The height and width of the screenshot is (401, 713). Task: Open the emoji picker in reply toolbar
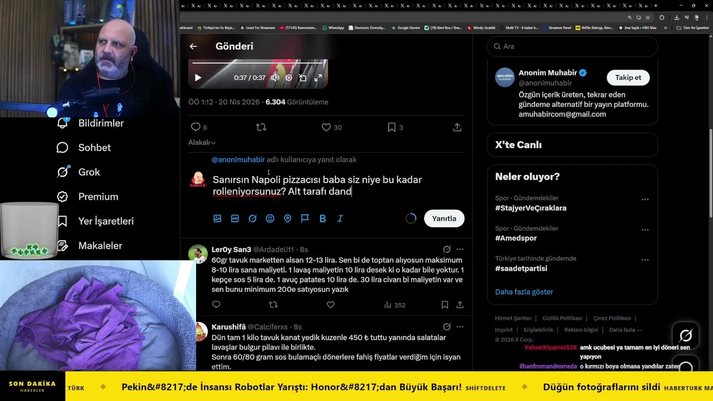click(270, 219)
